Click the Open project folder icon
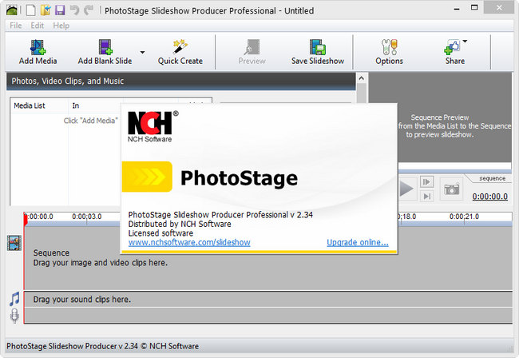The image size is (519, 358). click(x=46, y=10)
